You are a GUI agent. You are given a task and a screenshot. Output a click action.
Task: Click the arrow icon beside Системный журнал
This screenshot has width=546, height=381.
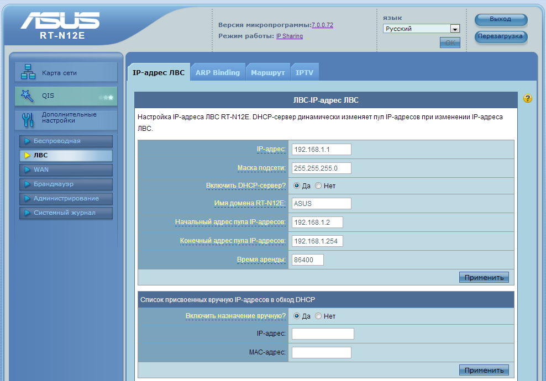pyautogui.click(x=27, y=213)
